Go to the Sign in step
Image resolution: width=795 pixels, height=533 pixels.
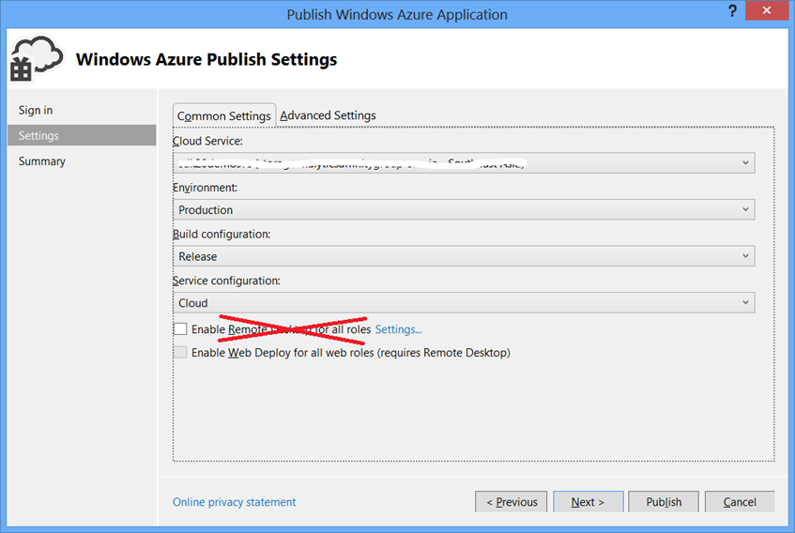point(36,111)
